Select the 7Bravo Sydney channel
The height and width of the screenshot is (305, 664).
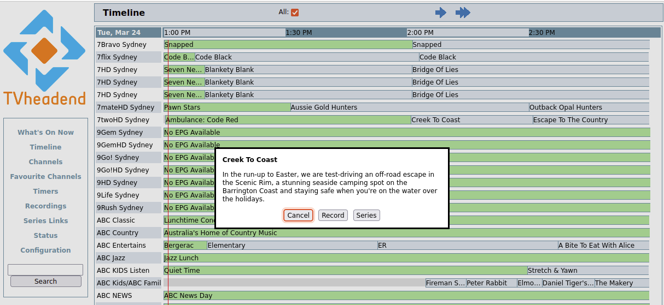pyautogui.click(x=129, y=45)
